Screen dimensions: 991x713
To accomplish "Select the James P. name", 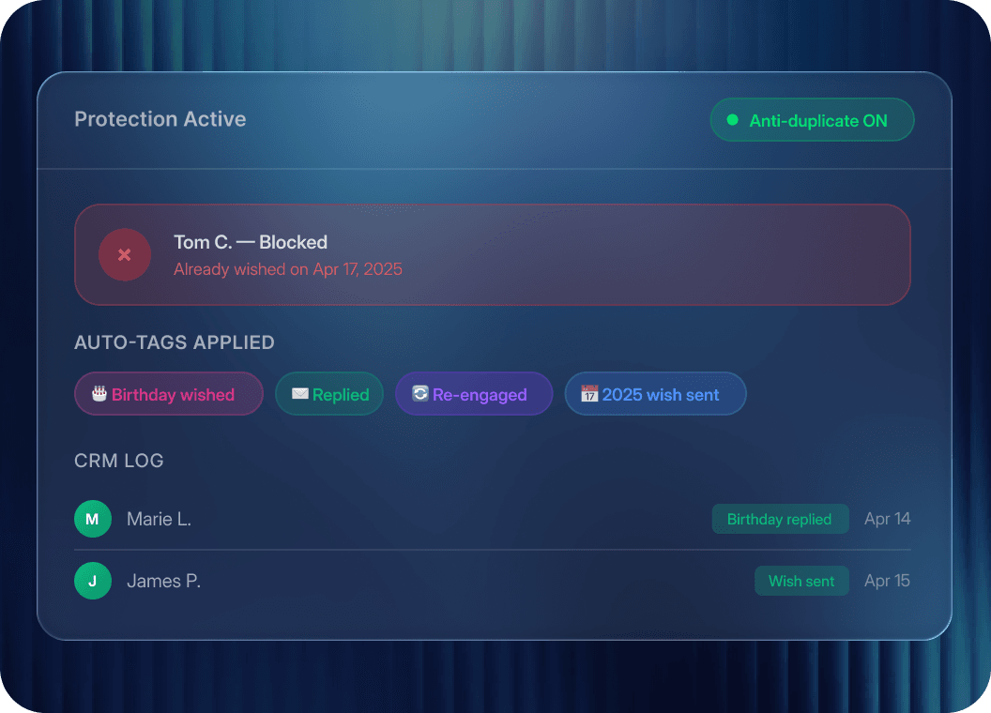I will tap(163, 581).
